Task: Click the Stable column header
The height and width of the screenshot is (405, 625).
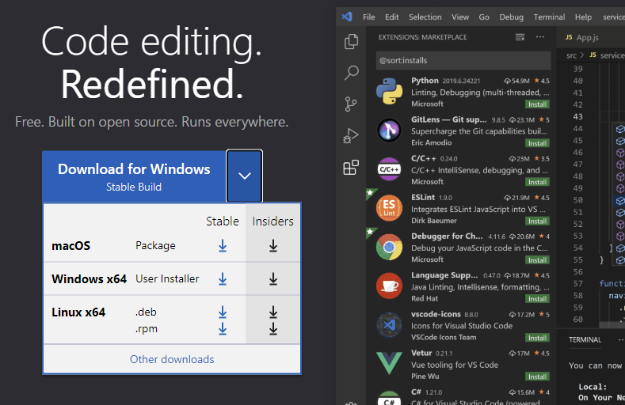Action: pyautogui.click(x=223, y=221)
